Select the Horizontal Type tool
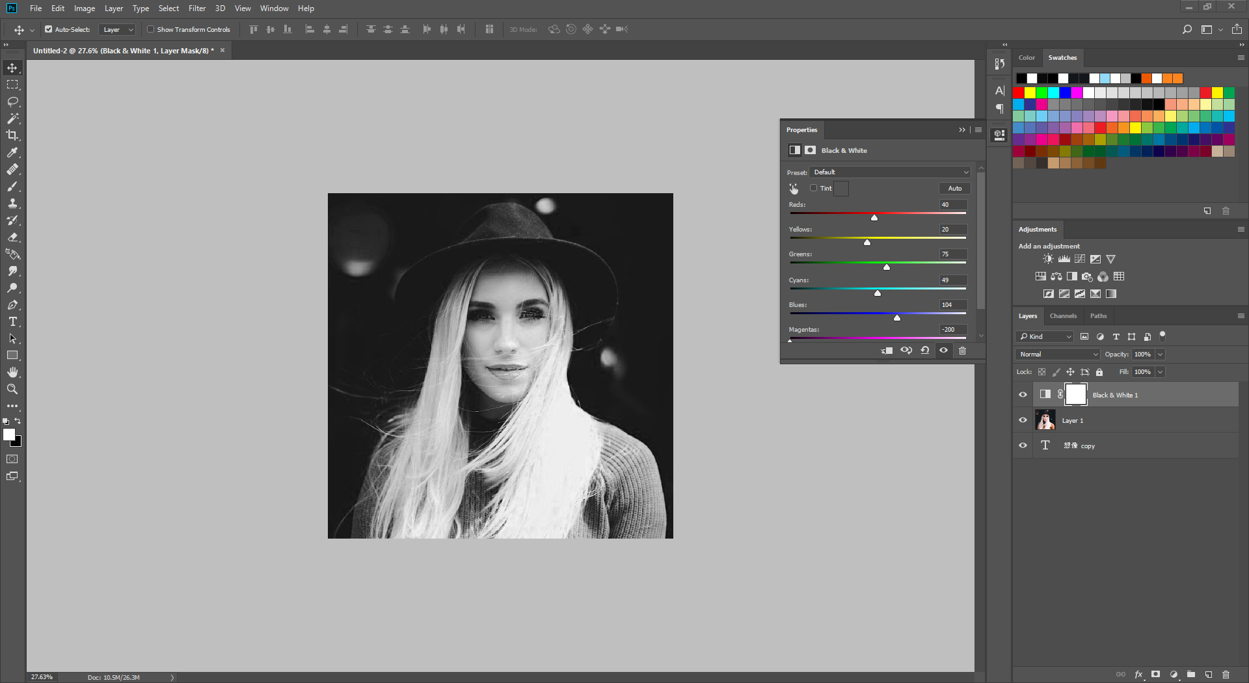 point(12,321)
